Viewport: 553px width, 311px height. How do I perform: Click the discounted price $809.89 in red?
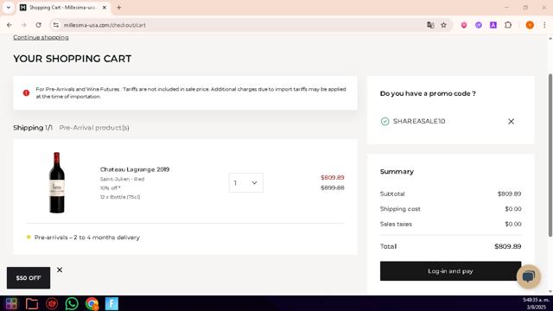click(x=332, y=177)
